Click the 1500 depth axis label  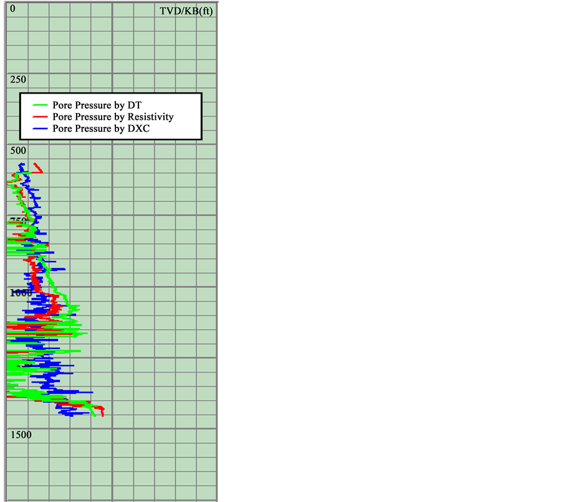(20, 435)
